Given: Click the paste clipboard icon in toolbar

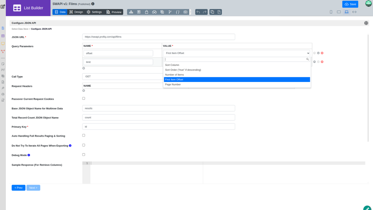Looking at the screenshot, I should [x=219, y=12].
